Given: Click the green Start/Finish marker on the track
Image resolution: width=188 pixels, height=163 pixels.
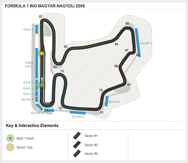Looking at the screenshot, I should point(42,85).
